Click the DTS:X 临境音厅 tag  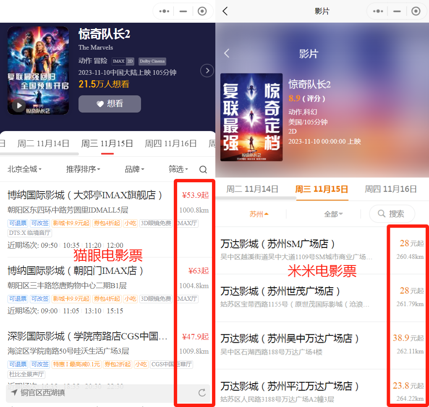tap(29, 233)
